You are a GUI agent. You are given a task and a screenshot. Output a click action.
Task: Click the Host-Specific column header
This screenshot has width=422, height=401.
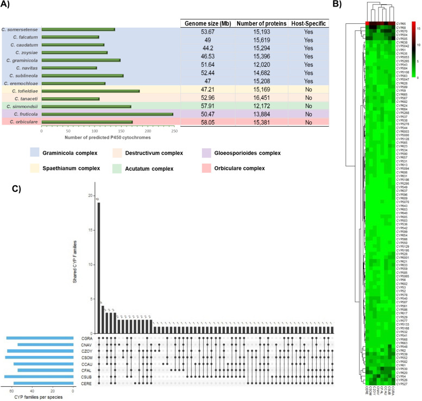[x=313, y=22]
